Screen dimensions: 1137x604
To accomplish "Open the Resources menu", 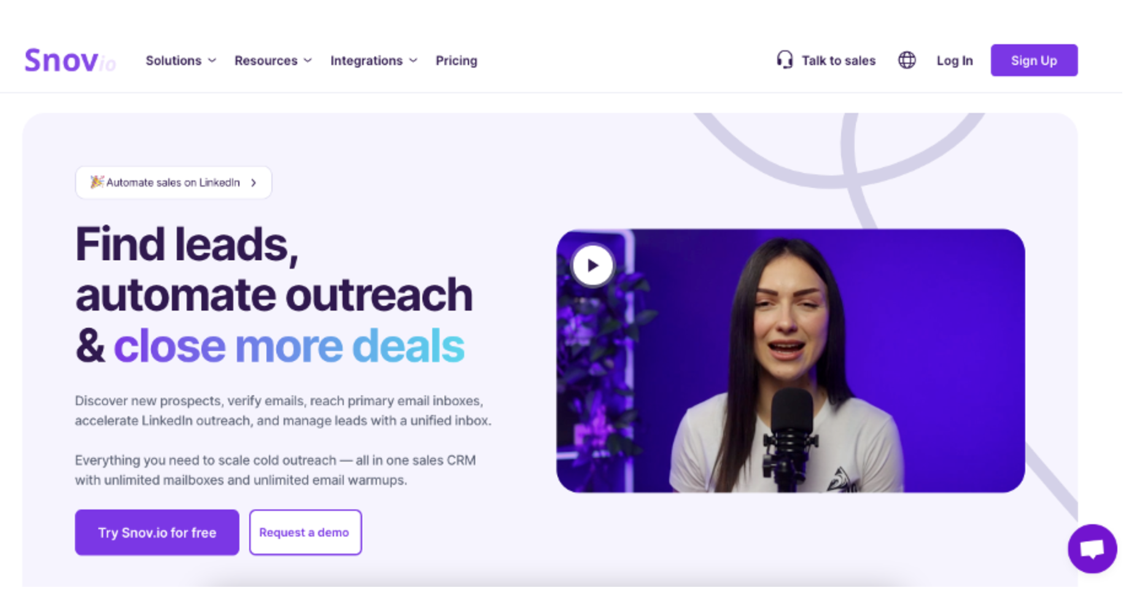I will (x=266, y=61).
